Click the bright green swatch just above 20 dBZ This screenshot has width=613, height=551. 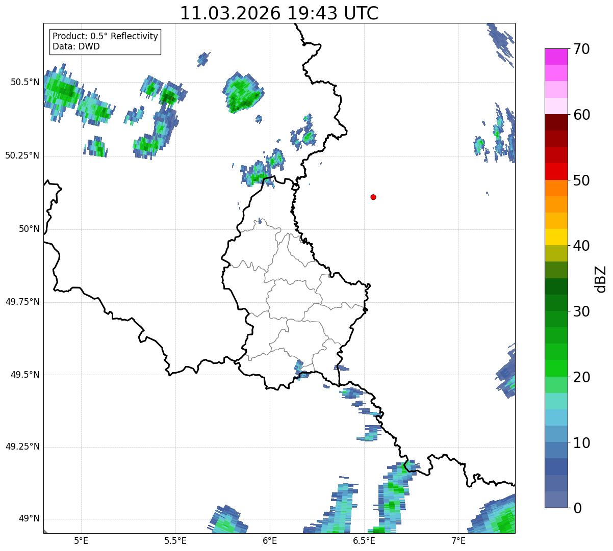coord(556,369)
